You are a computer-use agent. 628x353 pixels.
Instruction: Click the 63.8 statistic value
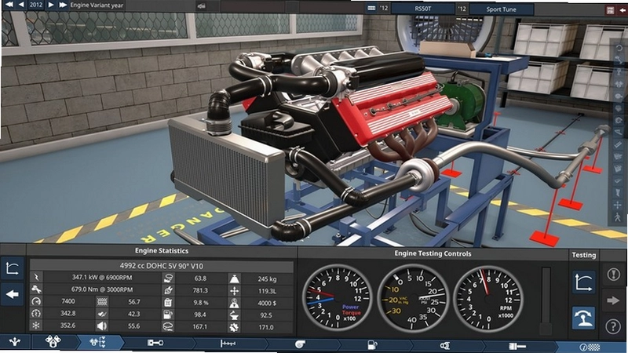click(200, 278)
